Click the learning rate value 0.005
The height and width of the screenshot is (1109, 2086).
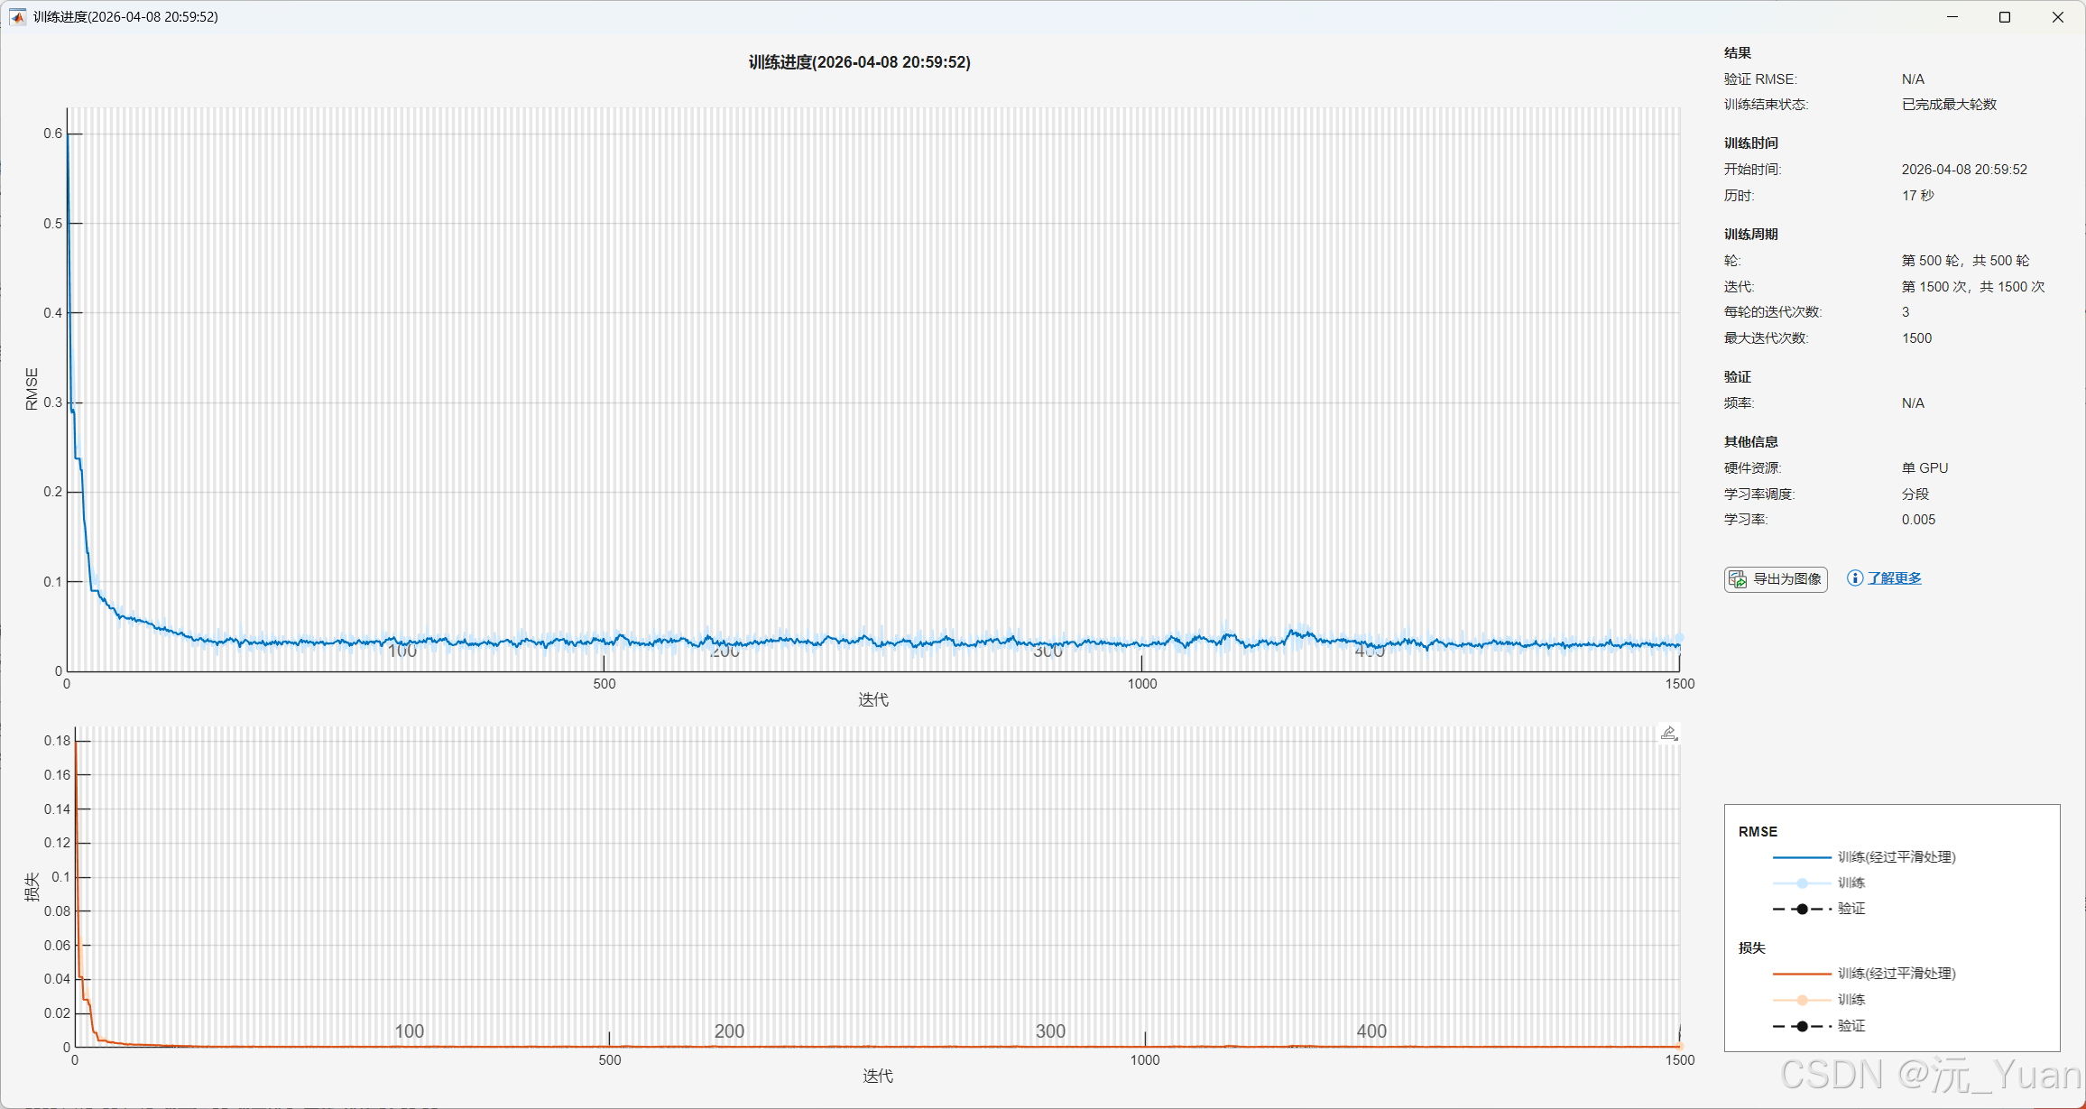pyautogui.click(x=1918, y=520)
